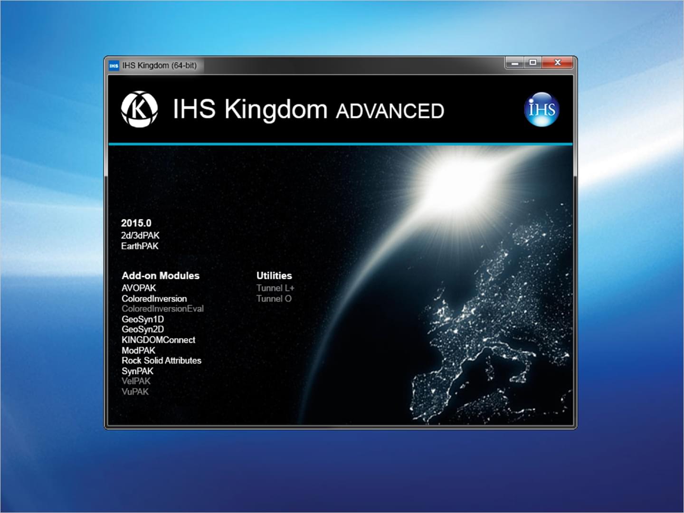Click the Utilities heading
Image resolution: width=684 pixels, height=513 pixels.
(274, 275)
